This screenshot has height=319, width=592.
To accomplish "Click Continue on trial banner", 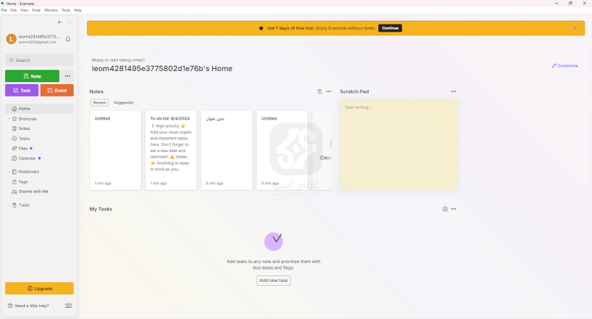I will click(390, 28).
